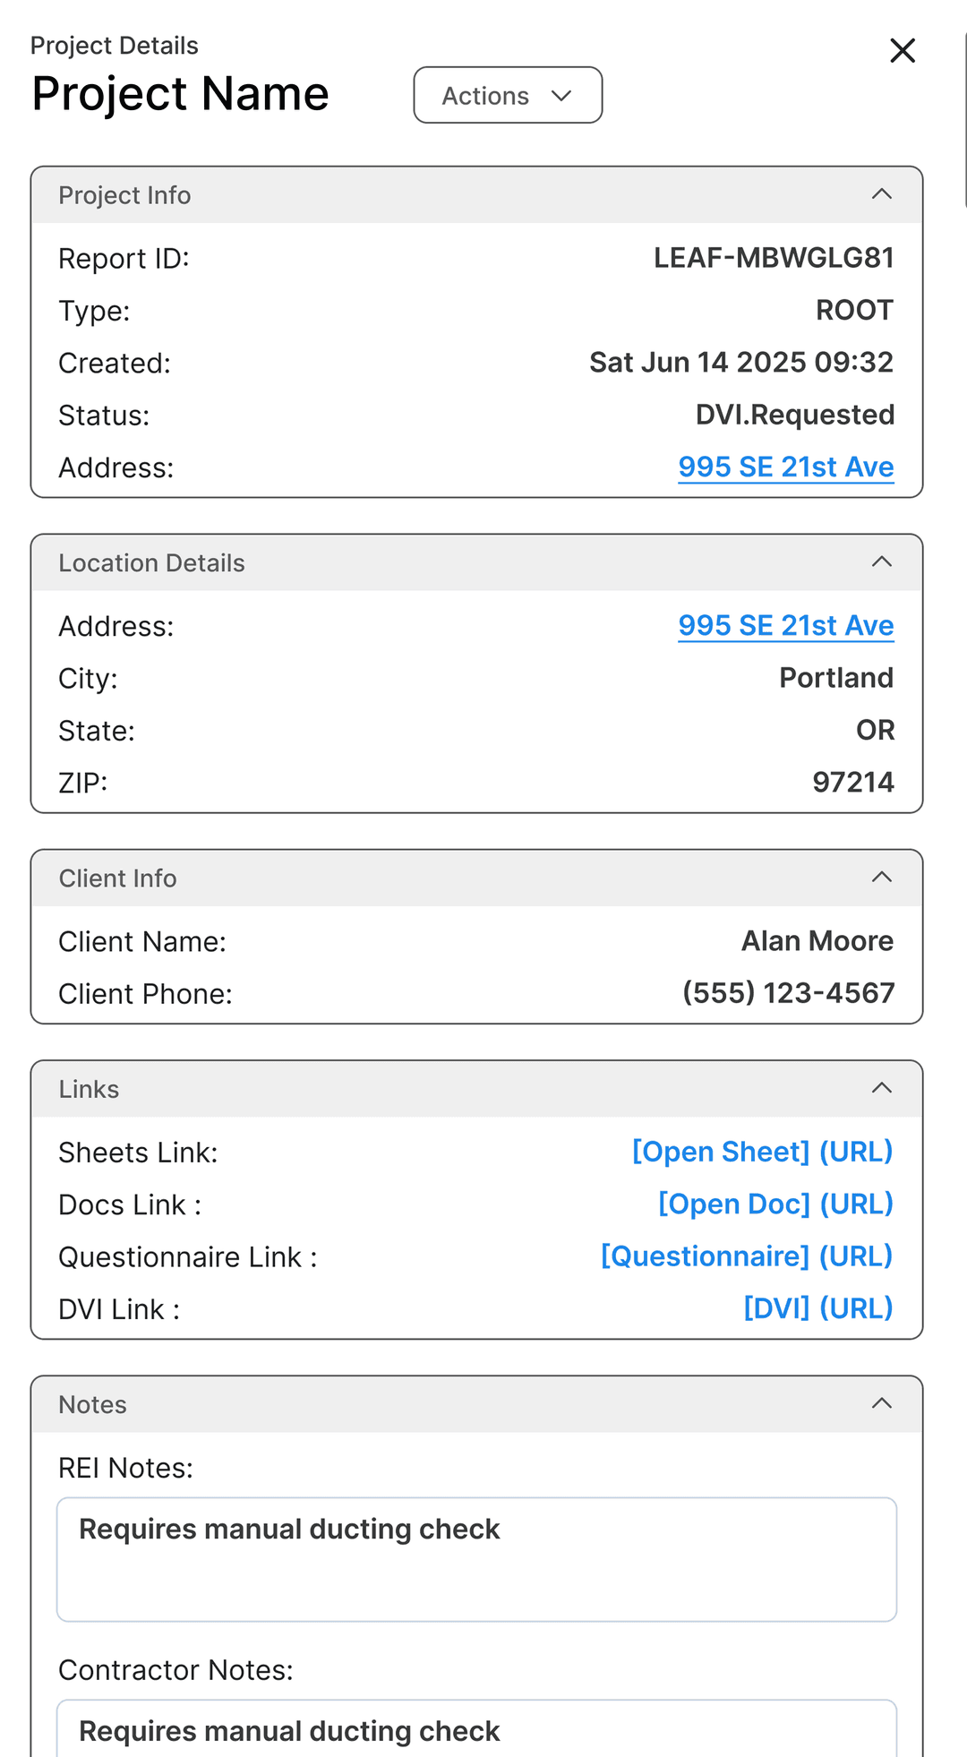Close the Project Details panel
The width and height of the screenshot is (967, 1757).
point(903,51)
